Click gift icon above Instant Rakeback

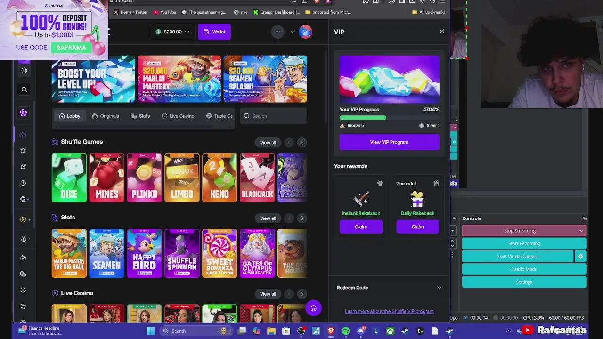(x=380, y=183)
